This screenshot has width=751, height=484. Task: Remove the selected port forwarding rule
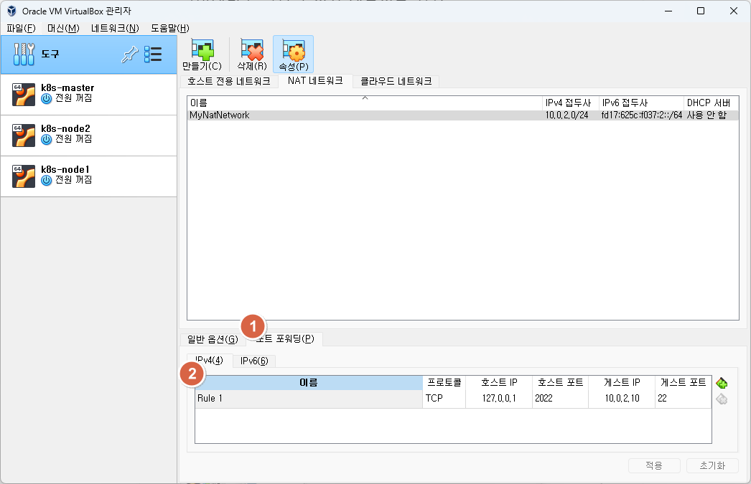tap(722, 399)
